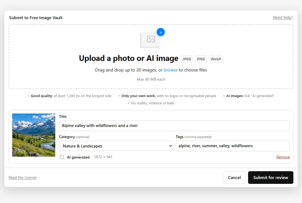This screenshot has height=203, width=302.
Task: Tick the AI generated checkbox
Action: (62, 157)
